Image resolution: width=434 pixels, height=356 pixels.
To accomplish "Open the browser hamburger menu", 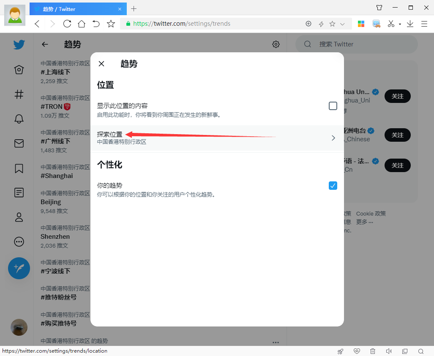I will [x=424, y=24].
